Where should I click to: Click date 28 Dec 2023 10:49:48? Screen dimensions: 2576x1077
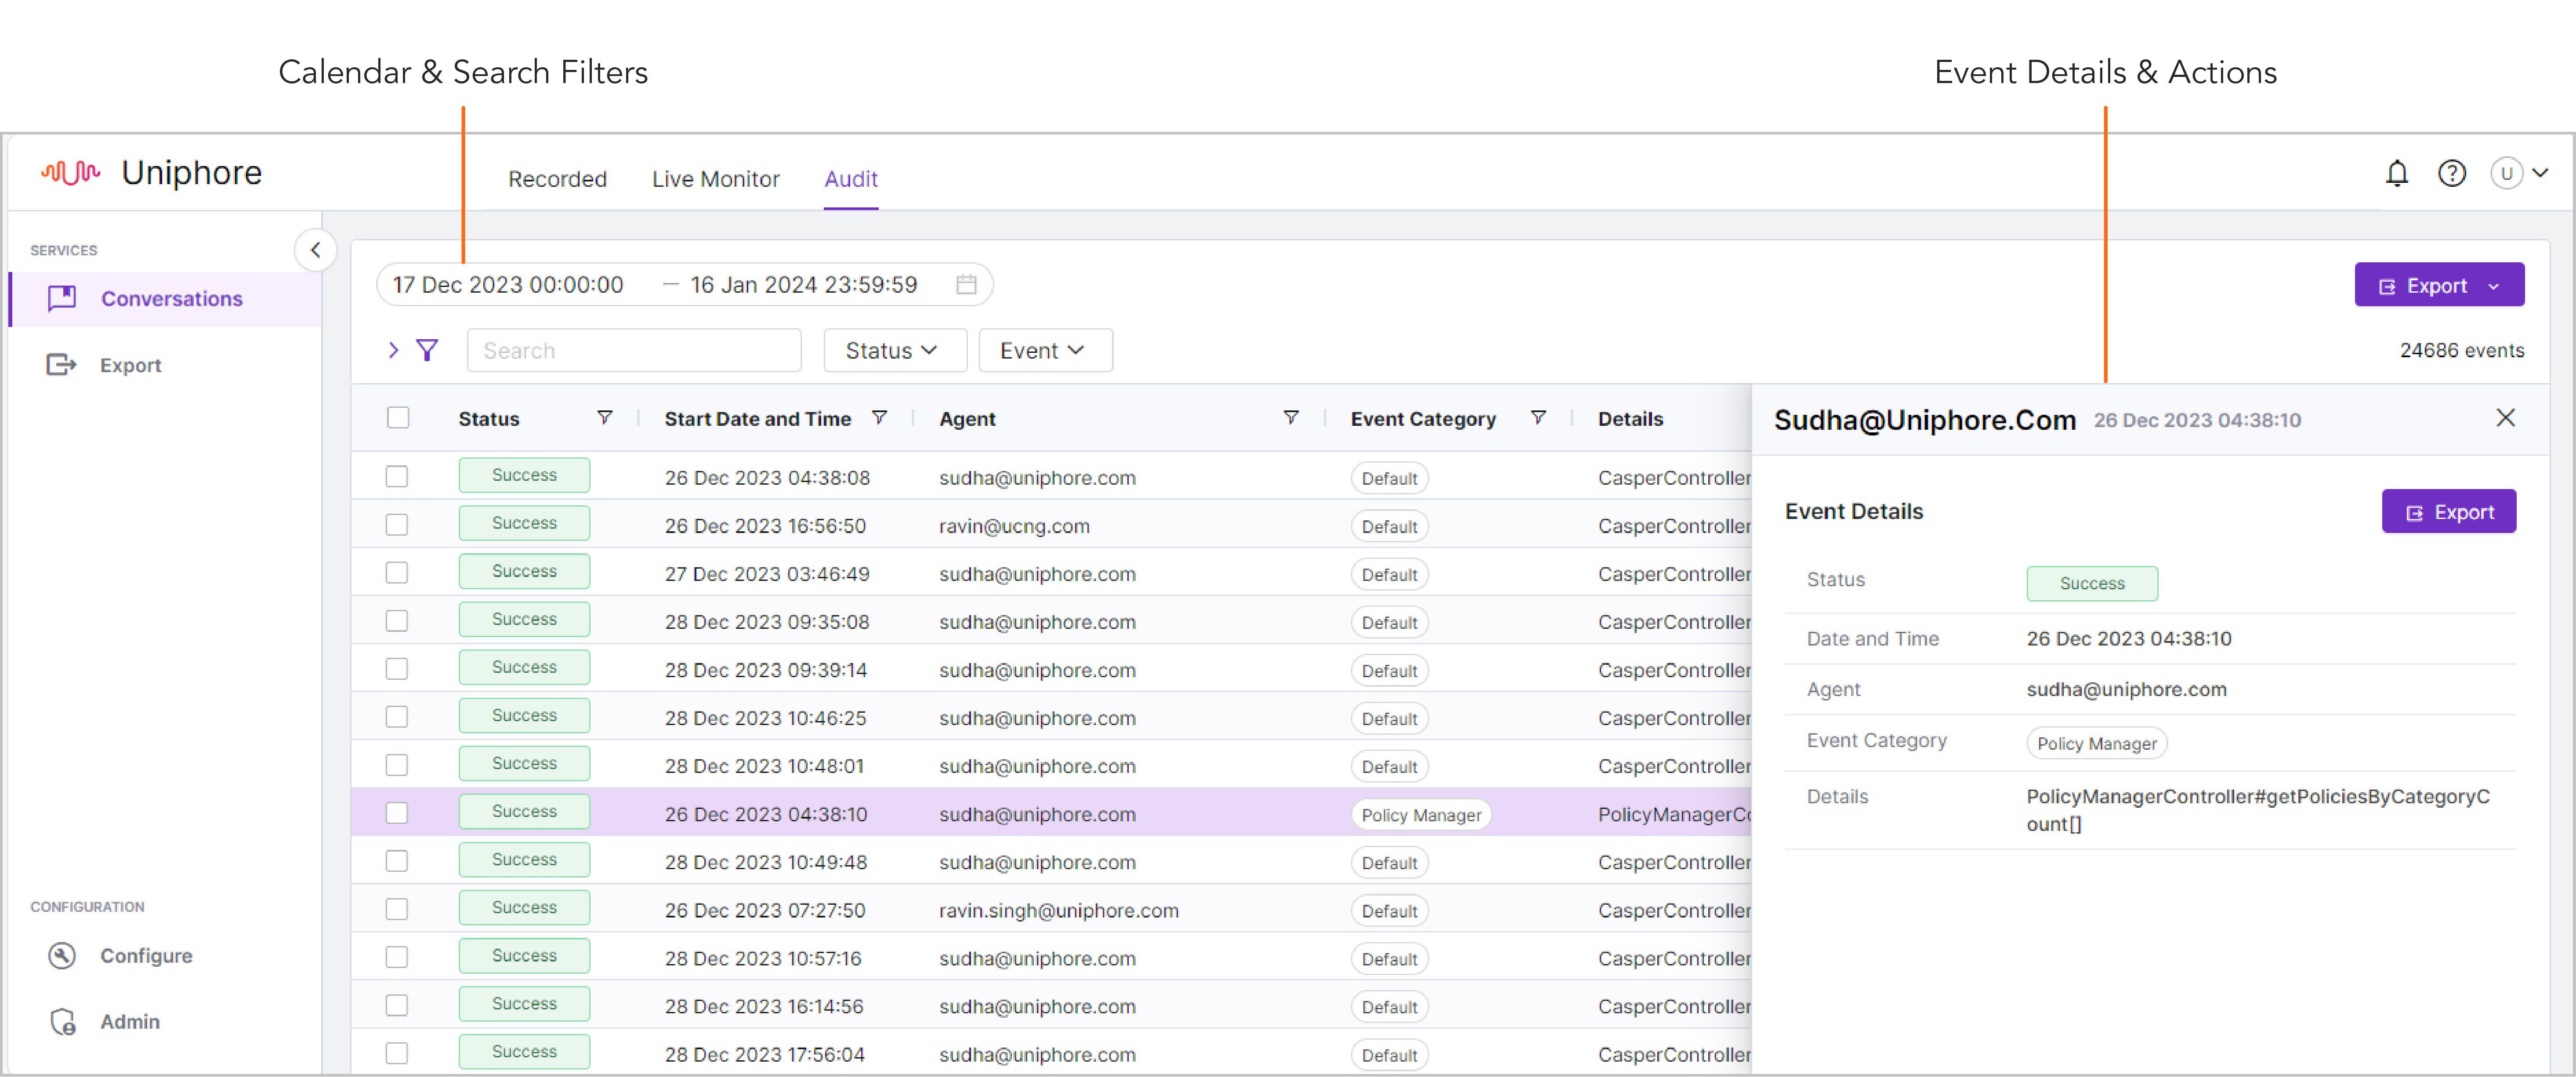point(766,862)
